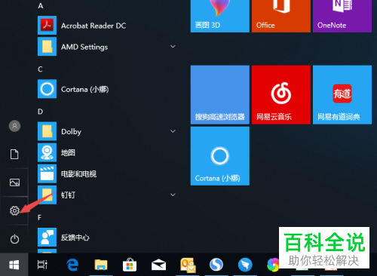377x276 pixels.
Task: Expand the AMD Settings folder chevron
Action: pyautogui.click(x=173, y=47)
